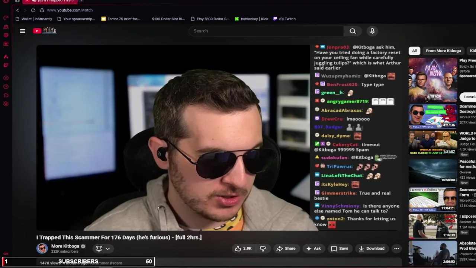476x268 pixels.
Task: Share the video
Action: pyautogui.click(x=286, y=249)
